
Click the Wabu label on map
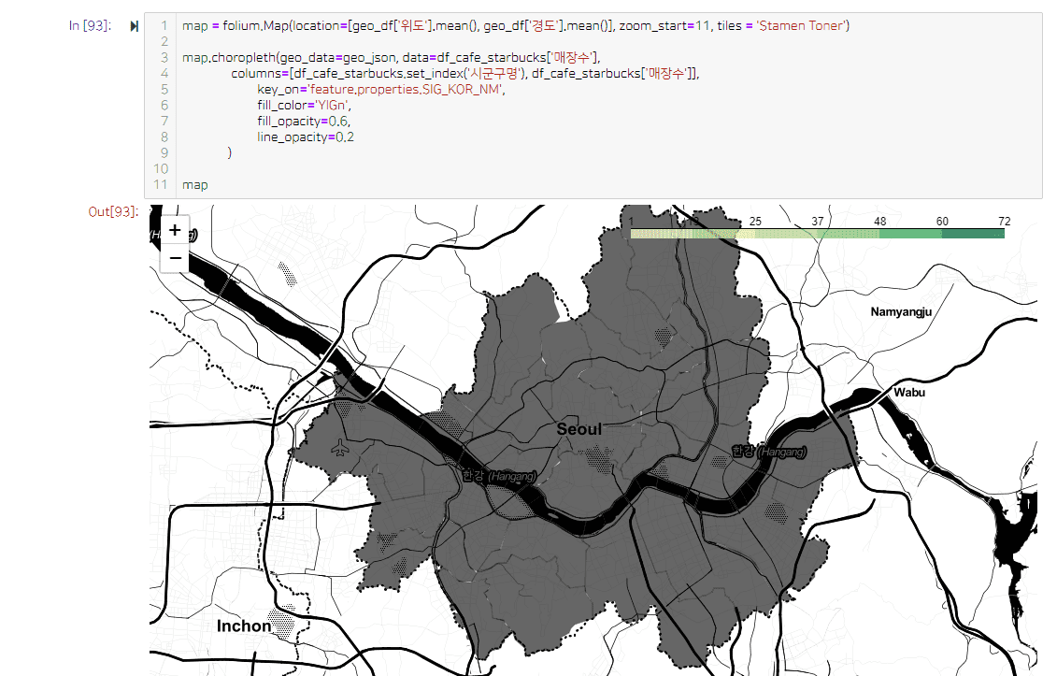(909, 392)
